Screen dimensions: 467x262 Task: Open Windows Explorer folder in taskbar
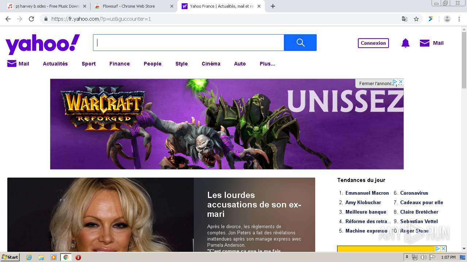coord(41,257)
